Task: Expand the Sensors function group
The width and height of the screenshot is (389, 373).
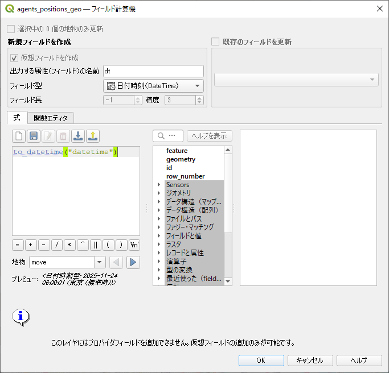Action: 159,185
